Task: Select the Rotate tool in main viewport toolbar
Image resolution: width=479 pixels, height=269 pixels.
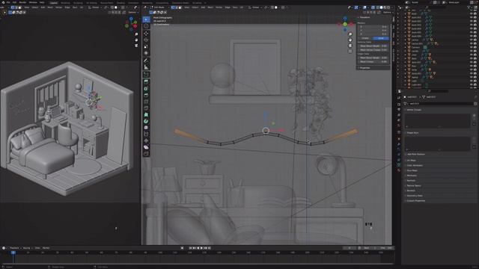Action: pyautogui.click(x=147, y=40)
